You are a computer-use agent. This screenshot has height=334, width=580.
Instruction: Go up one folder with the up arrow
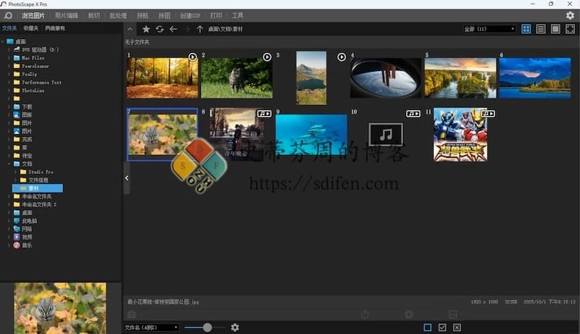[x=200, y=29]
